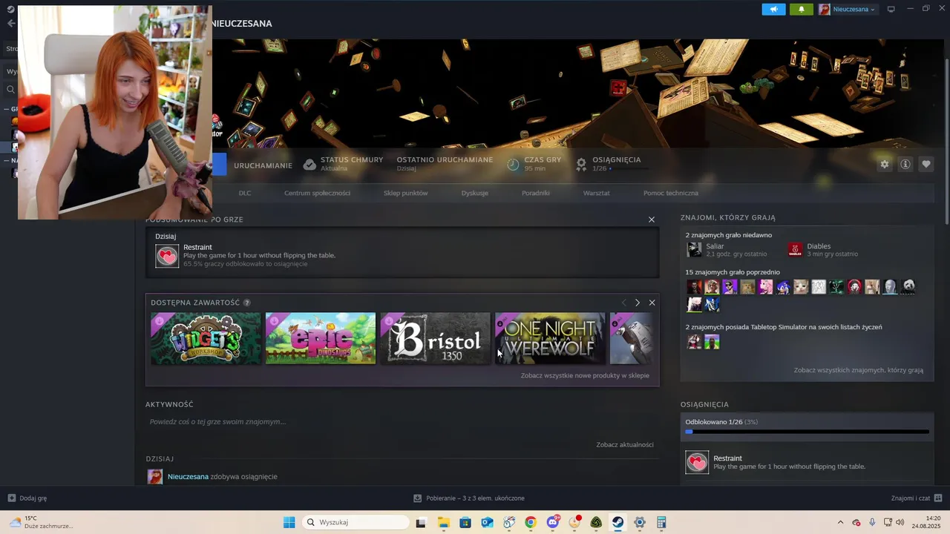The height and width of the screenshot is (534, 950).
Task: Show previous DLC items with left arrow
Action: [623, 303]
